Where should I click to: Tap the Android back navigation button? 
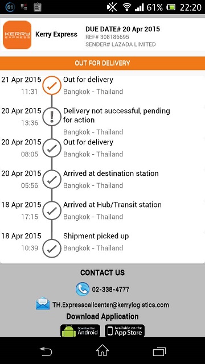(x=46, y=351)
